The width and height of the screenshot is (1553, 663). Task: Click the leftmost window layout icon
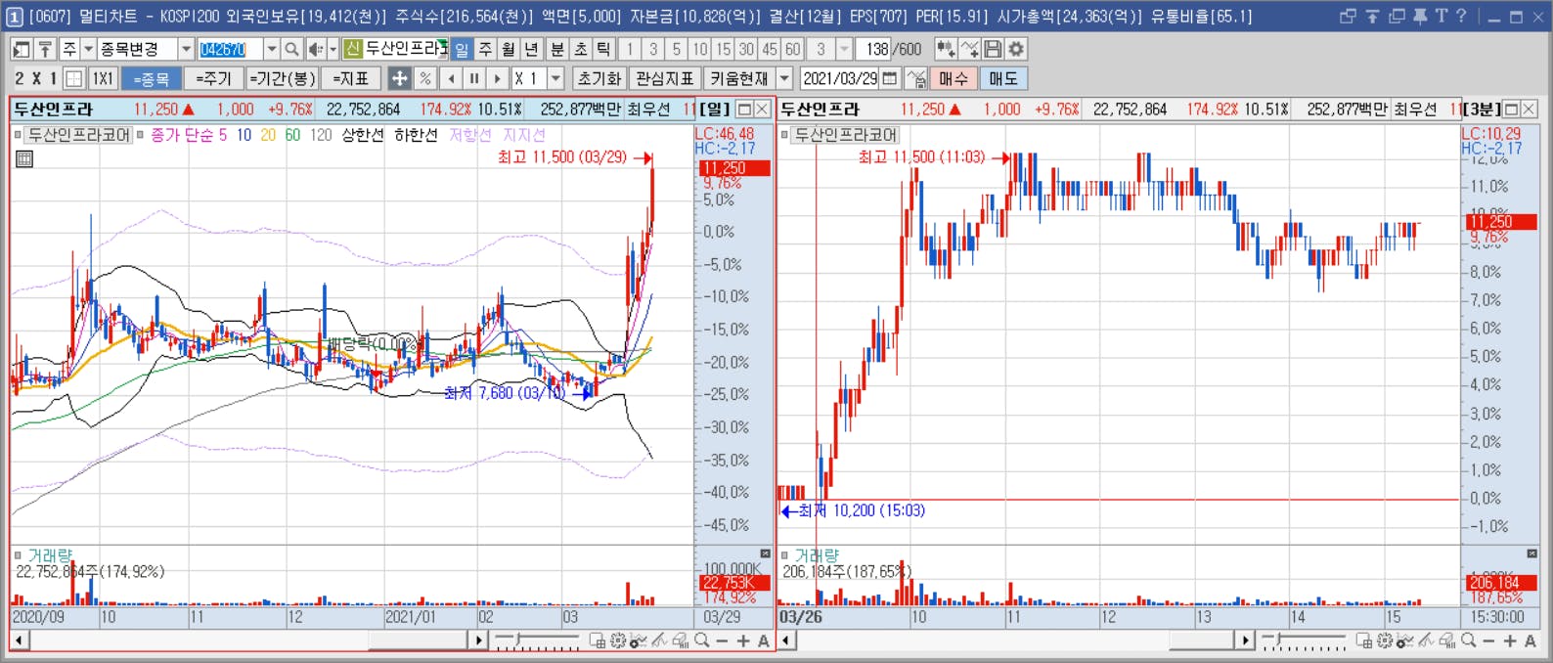tap(22, 49)
